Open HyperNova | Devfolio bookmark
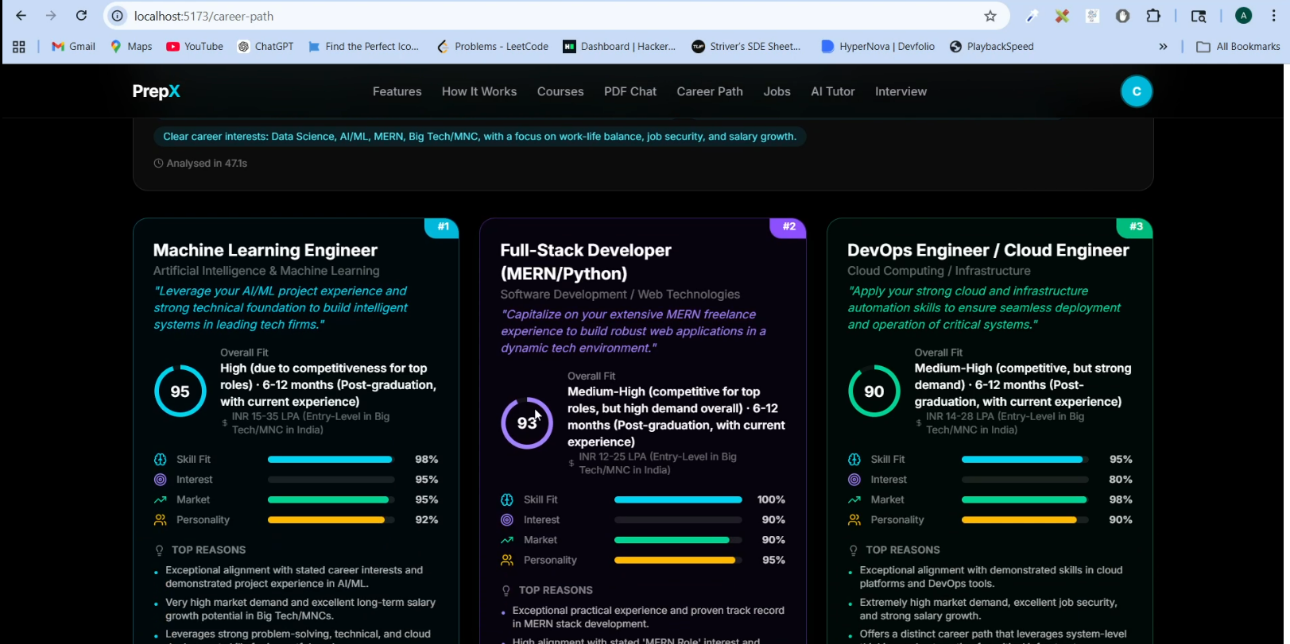Viewport: 1290px width, 644px height. [878, 47]
